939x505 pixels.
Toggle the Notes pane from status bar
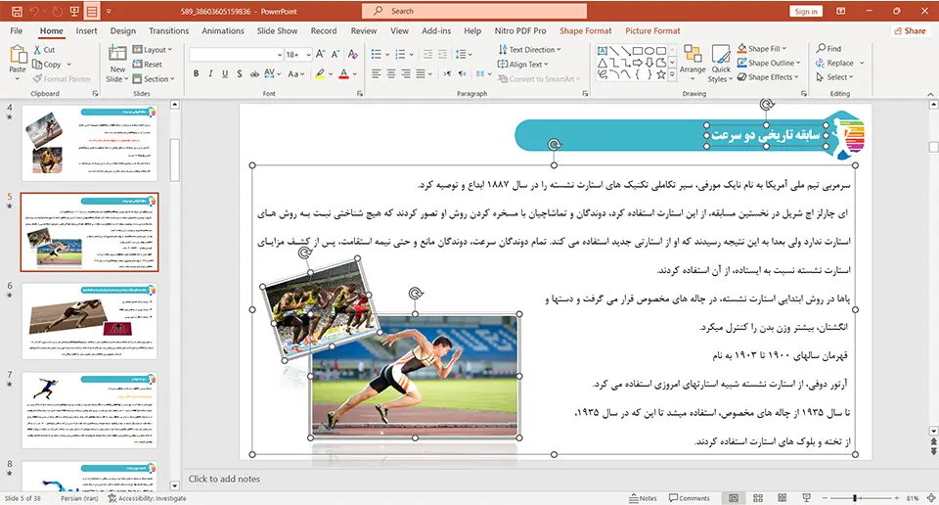pyautogui.click(x=643, y=498)
